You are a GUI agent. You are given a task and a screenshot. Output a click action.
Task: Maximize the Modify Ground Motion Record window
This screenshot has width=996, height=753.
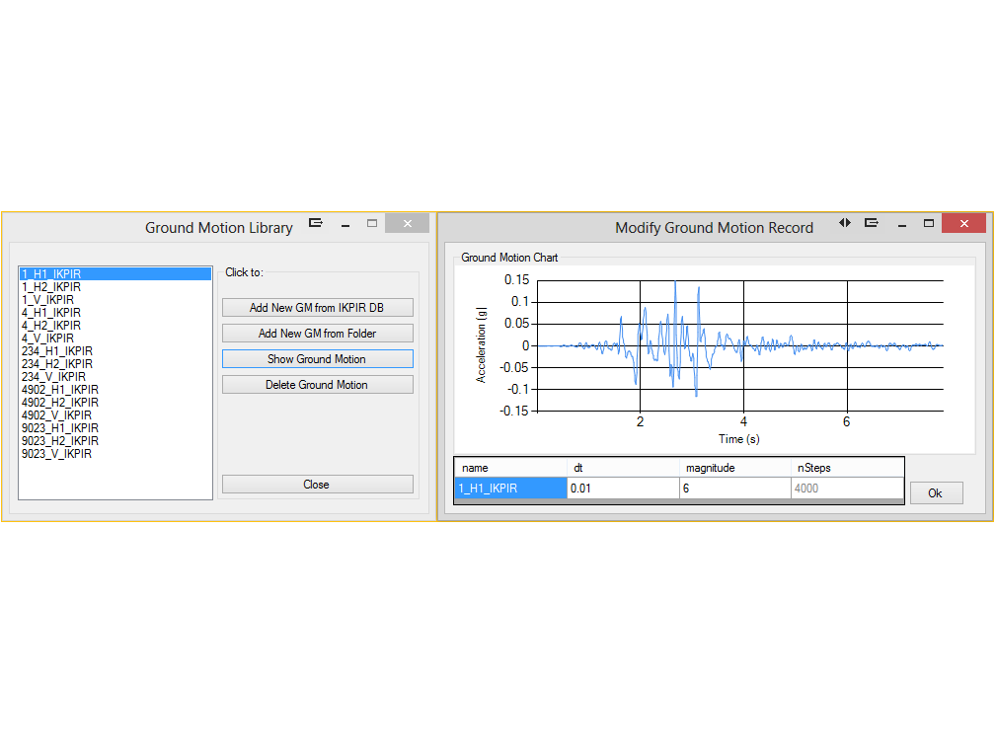pos(929,223)
